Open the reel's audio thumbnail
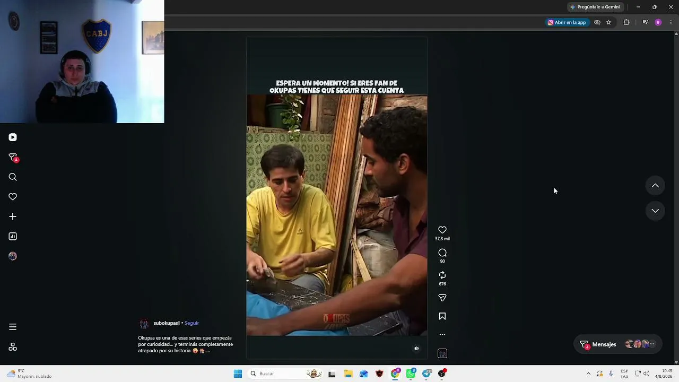679x382 pixels. 442,354
